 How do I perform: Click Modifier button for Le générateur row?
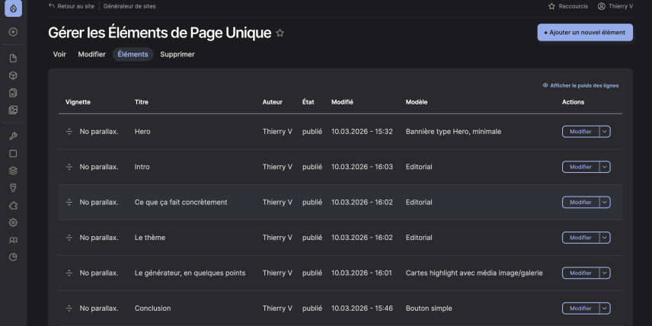pyautogui.click(x=580, y=273)
